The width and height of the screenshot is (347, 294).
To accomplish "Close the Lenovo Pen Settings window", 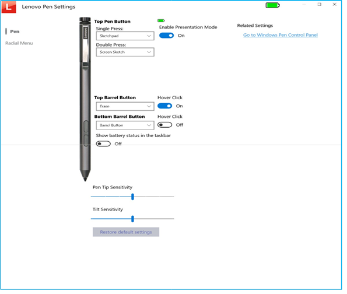I will point(335,5).
